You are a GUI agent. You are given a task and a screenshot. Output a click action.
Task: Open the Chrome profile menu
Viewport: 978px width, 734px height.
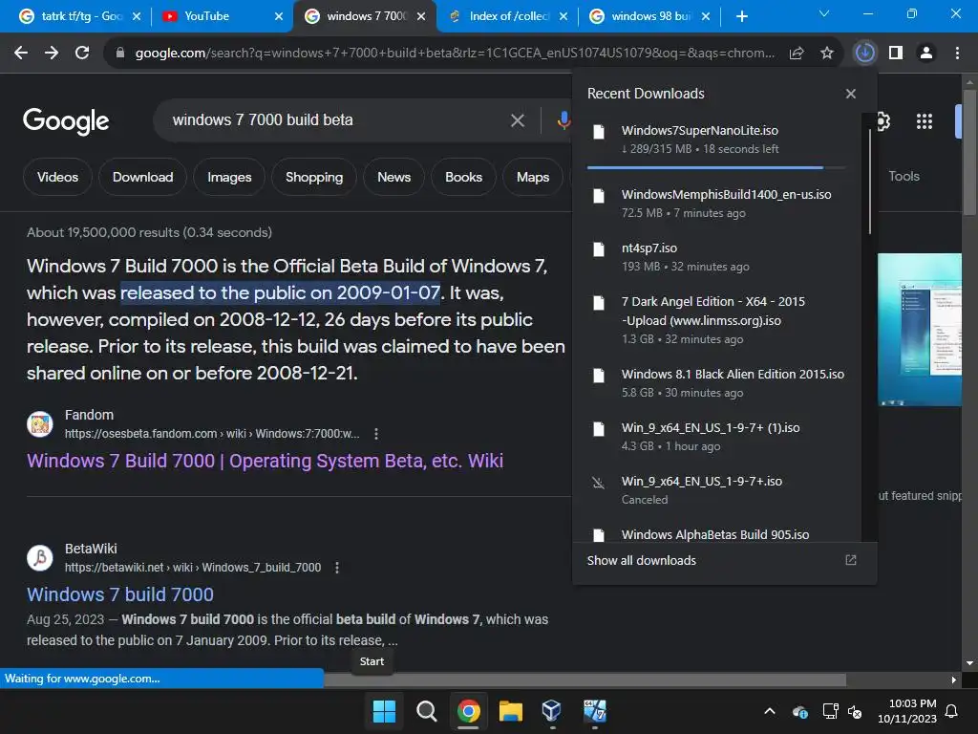926,54
